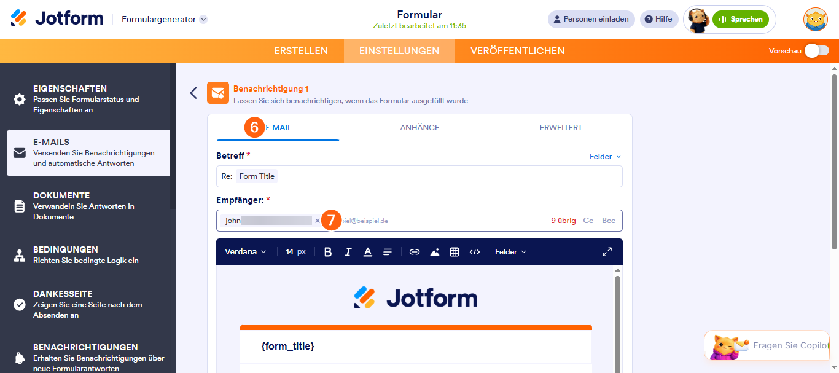Select the ANHÄNGE tab
Viewport: 839px width, 373px height.
(419, 128)
